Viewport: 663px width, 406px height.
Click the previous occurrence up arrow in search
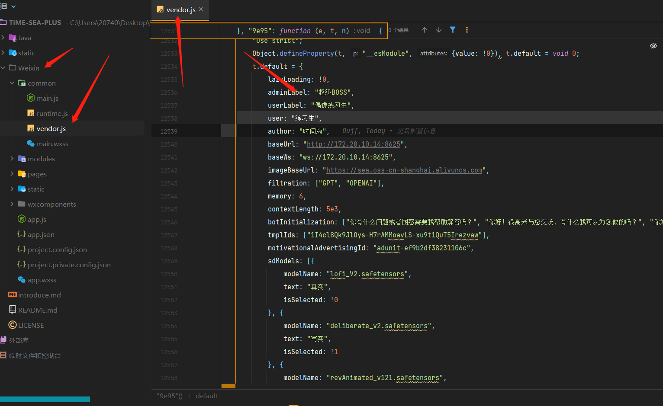pos(425,30)
